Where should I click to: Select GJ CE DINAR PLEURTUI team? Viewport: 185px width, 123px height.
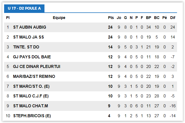click(x=37, y=67)
